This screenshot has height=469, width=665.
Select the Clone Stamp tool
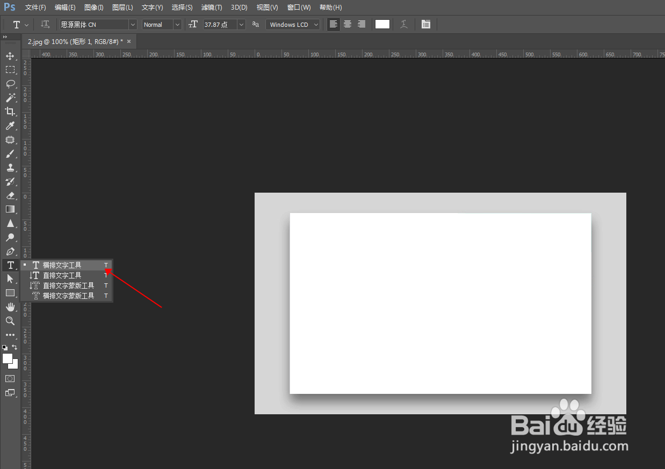coord(10,167)
